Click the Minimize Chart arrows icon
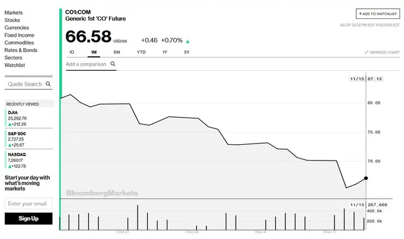This screenshot has height=239, width=404. click(366, 52)
